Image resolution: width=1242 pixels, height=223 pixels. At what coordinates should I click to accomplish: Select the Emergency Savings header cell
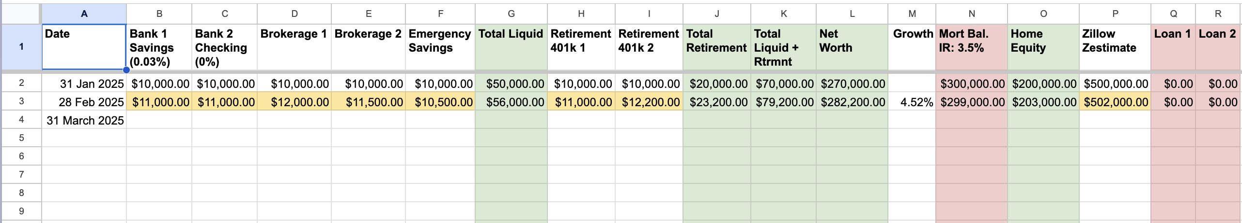pyautogui.click(x=440, y=47)
